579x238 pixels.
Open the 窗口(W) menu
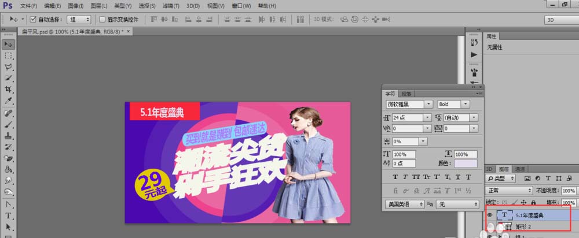(x=241, y=6)
